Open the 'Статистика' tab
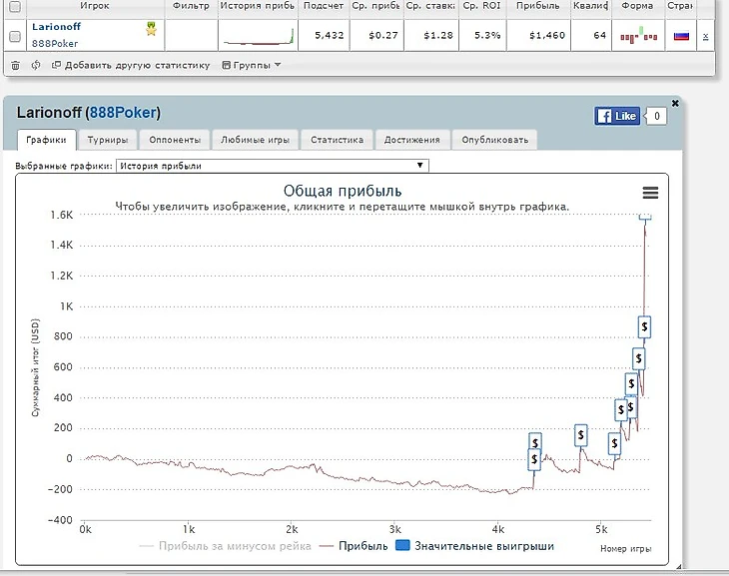Viewport: 729px width, 576px height. coord(336,141)
